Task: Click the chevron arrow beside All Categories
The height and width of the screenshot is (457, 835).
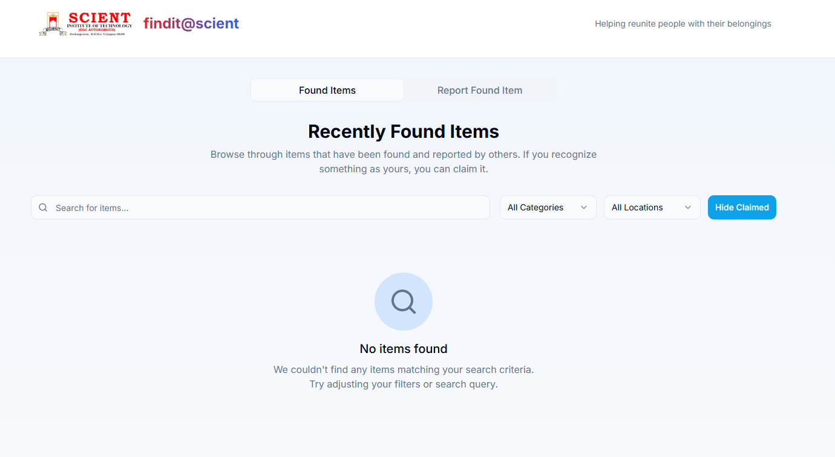Action: 584,207
